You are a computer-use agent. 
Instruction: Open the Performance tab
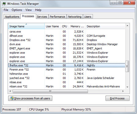57,17
